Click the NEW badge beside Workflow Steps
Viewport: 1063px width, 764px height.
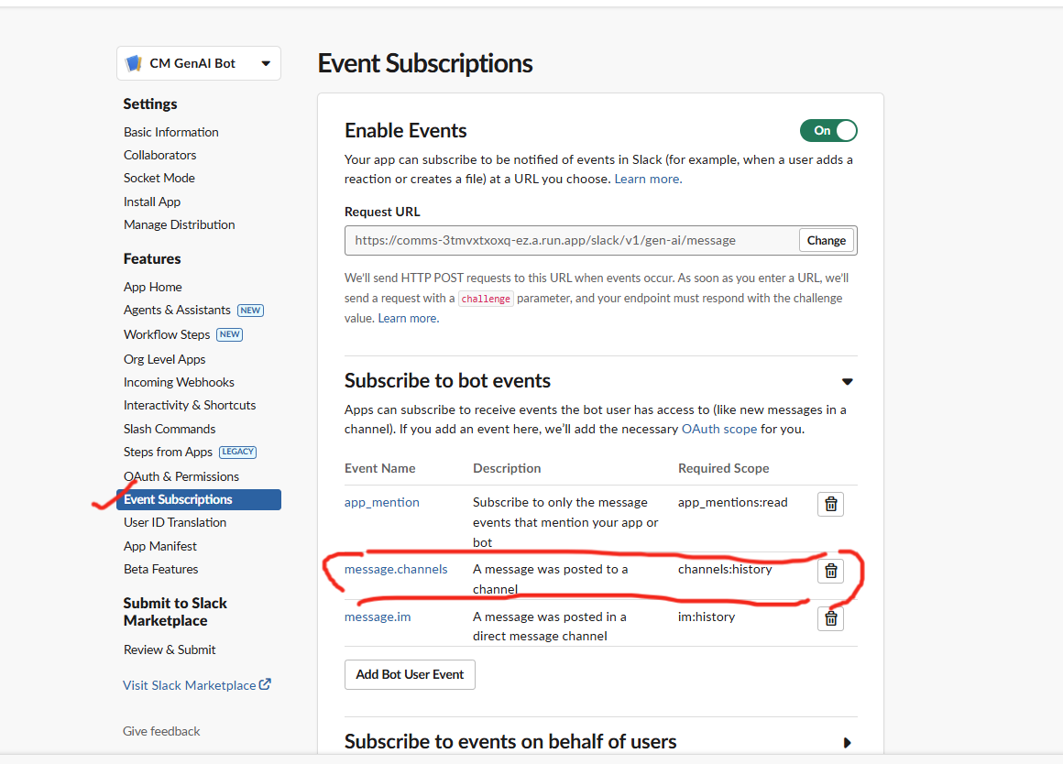[x=230, y=335]
